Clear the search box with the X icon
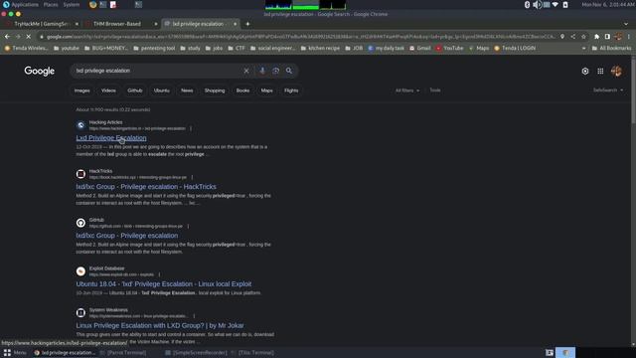636x358 pixels. (x=246, y=71)
